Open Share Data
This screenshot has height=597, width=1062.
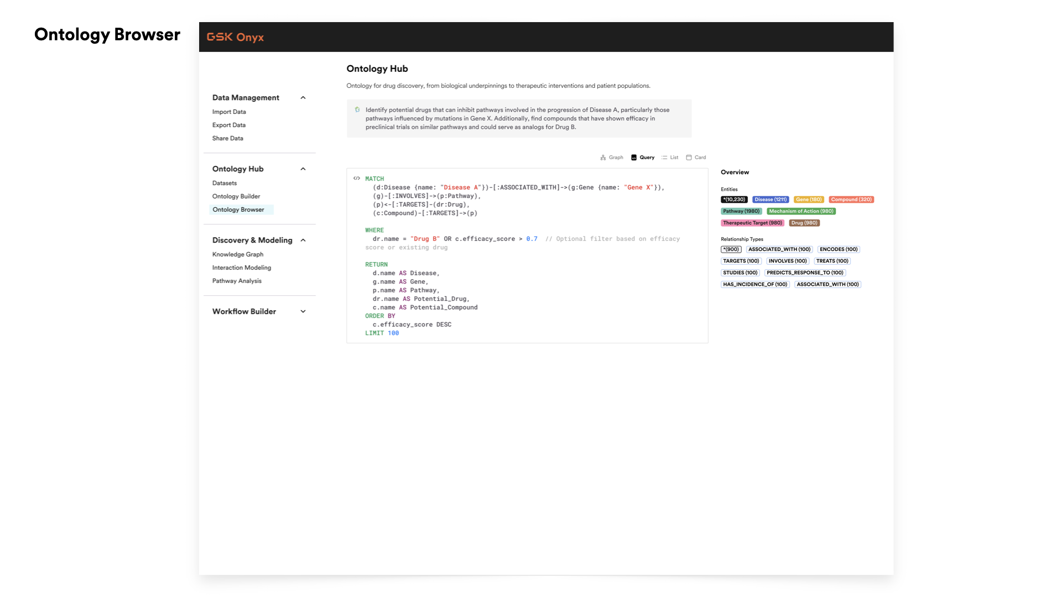(x=228, y=138)
